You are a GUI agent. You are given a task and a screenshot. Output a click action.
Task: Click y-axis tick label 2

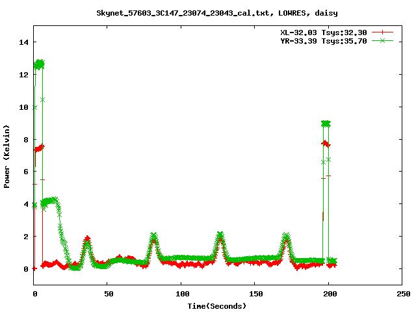(26, 237)
